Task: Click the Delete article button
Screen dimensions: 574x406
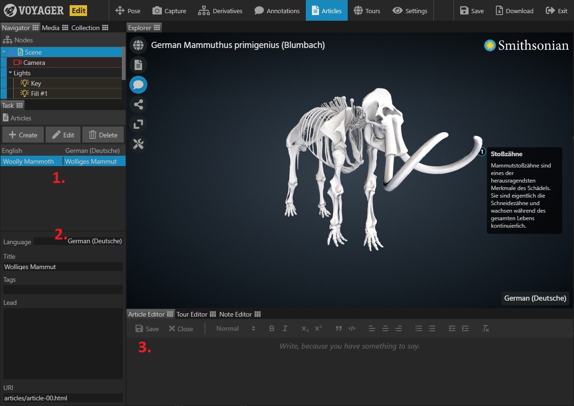Action: [103, 135]
